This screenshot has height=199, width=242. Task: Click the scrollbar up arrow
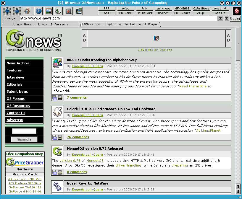[238, 187]
